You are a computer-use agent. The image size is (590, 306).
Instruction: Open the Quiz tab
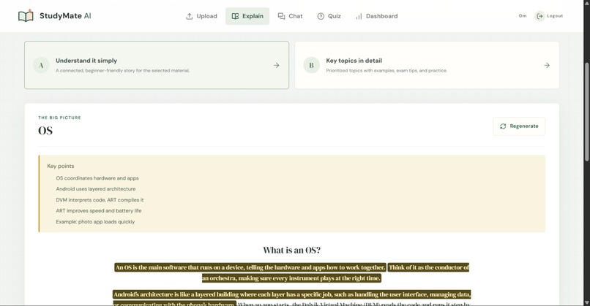point(329,16)
